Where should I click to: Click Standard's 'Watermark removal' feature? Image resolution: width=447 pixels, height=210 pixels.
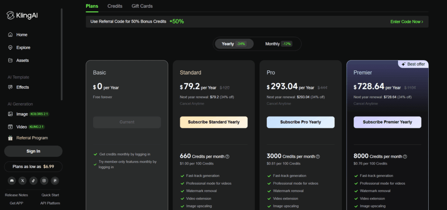(x=202, y=191)
